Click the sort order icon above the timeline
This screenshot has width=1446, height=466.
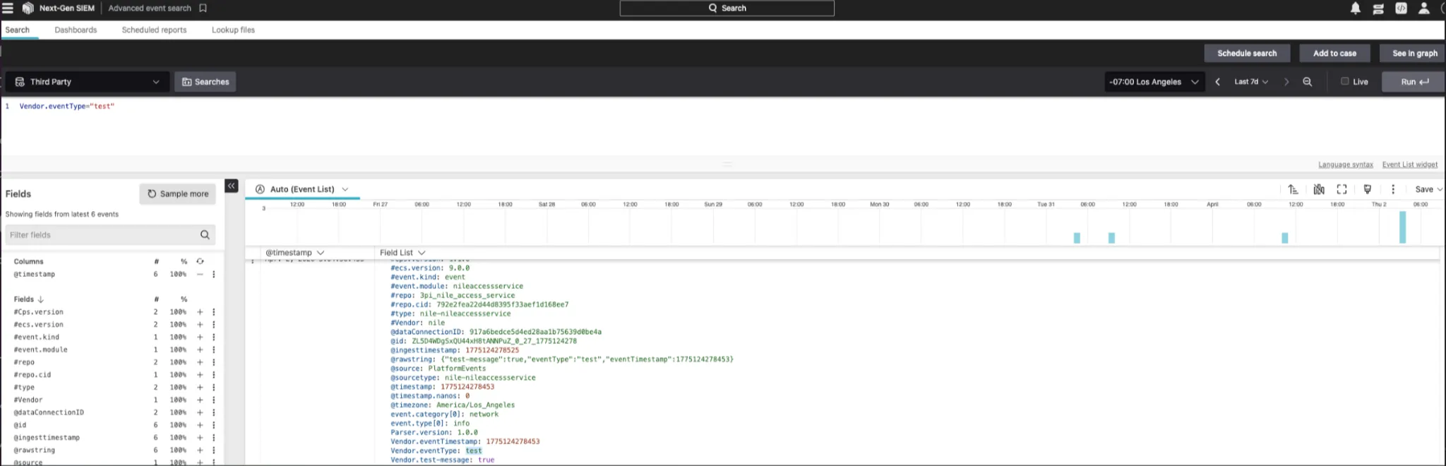point(1293,189)
